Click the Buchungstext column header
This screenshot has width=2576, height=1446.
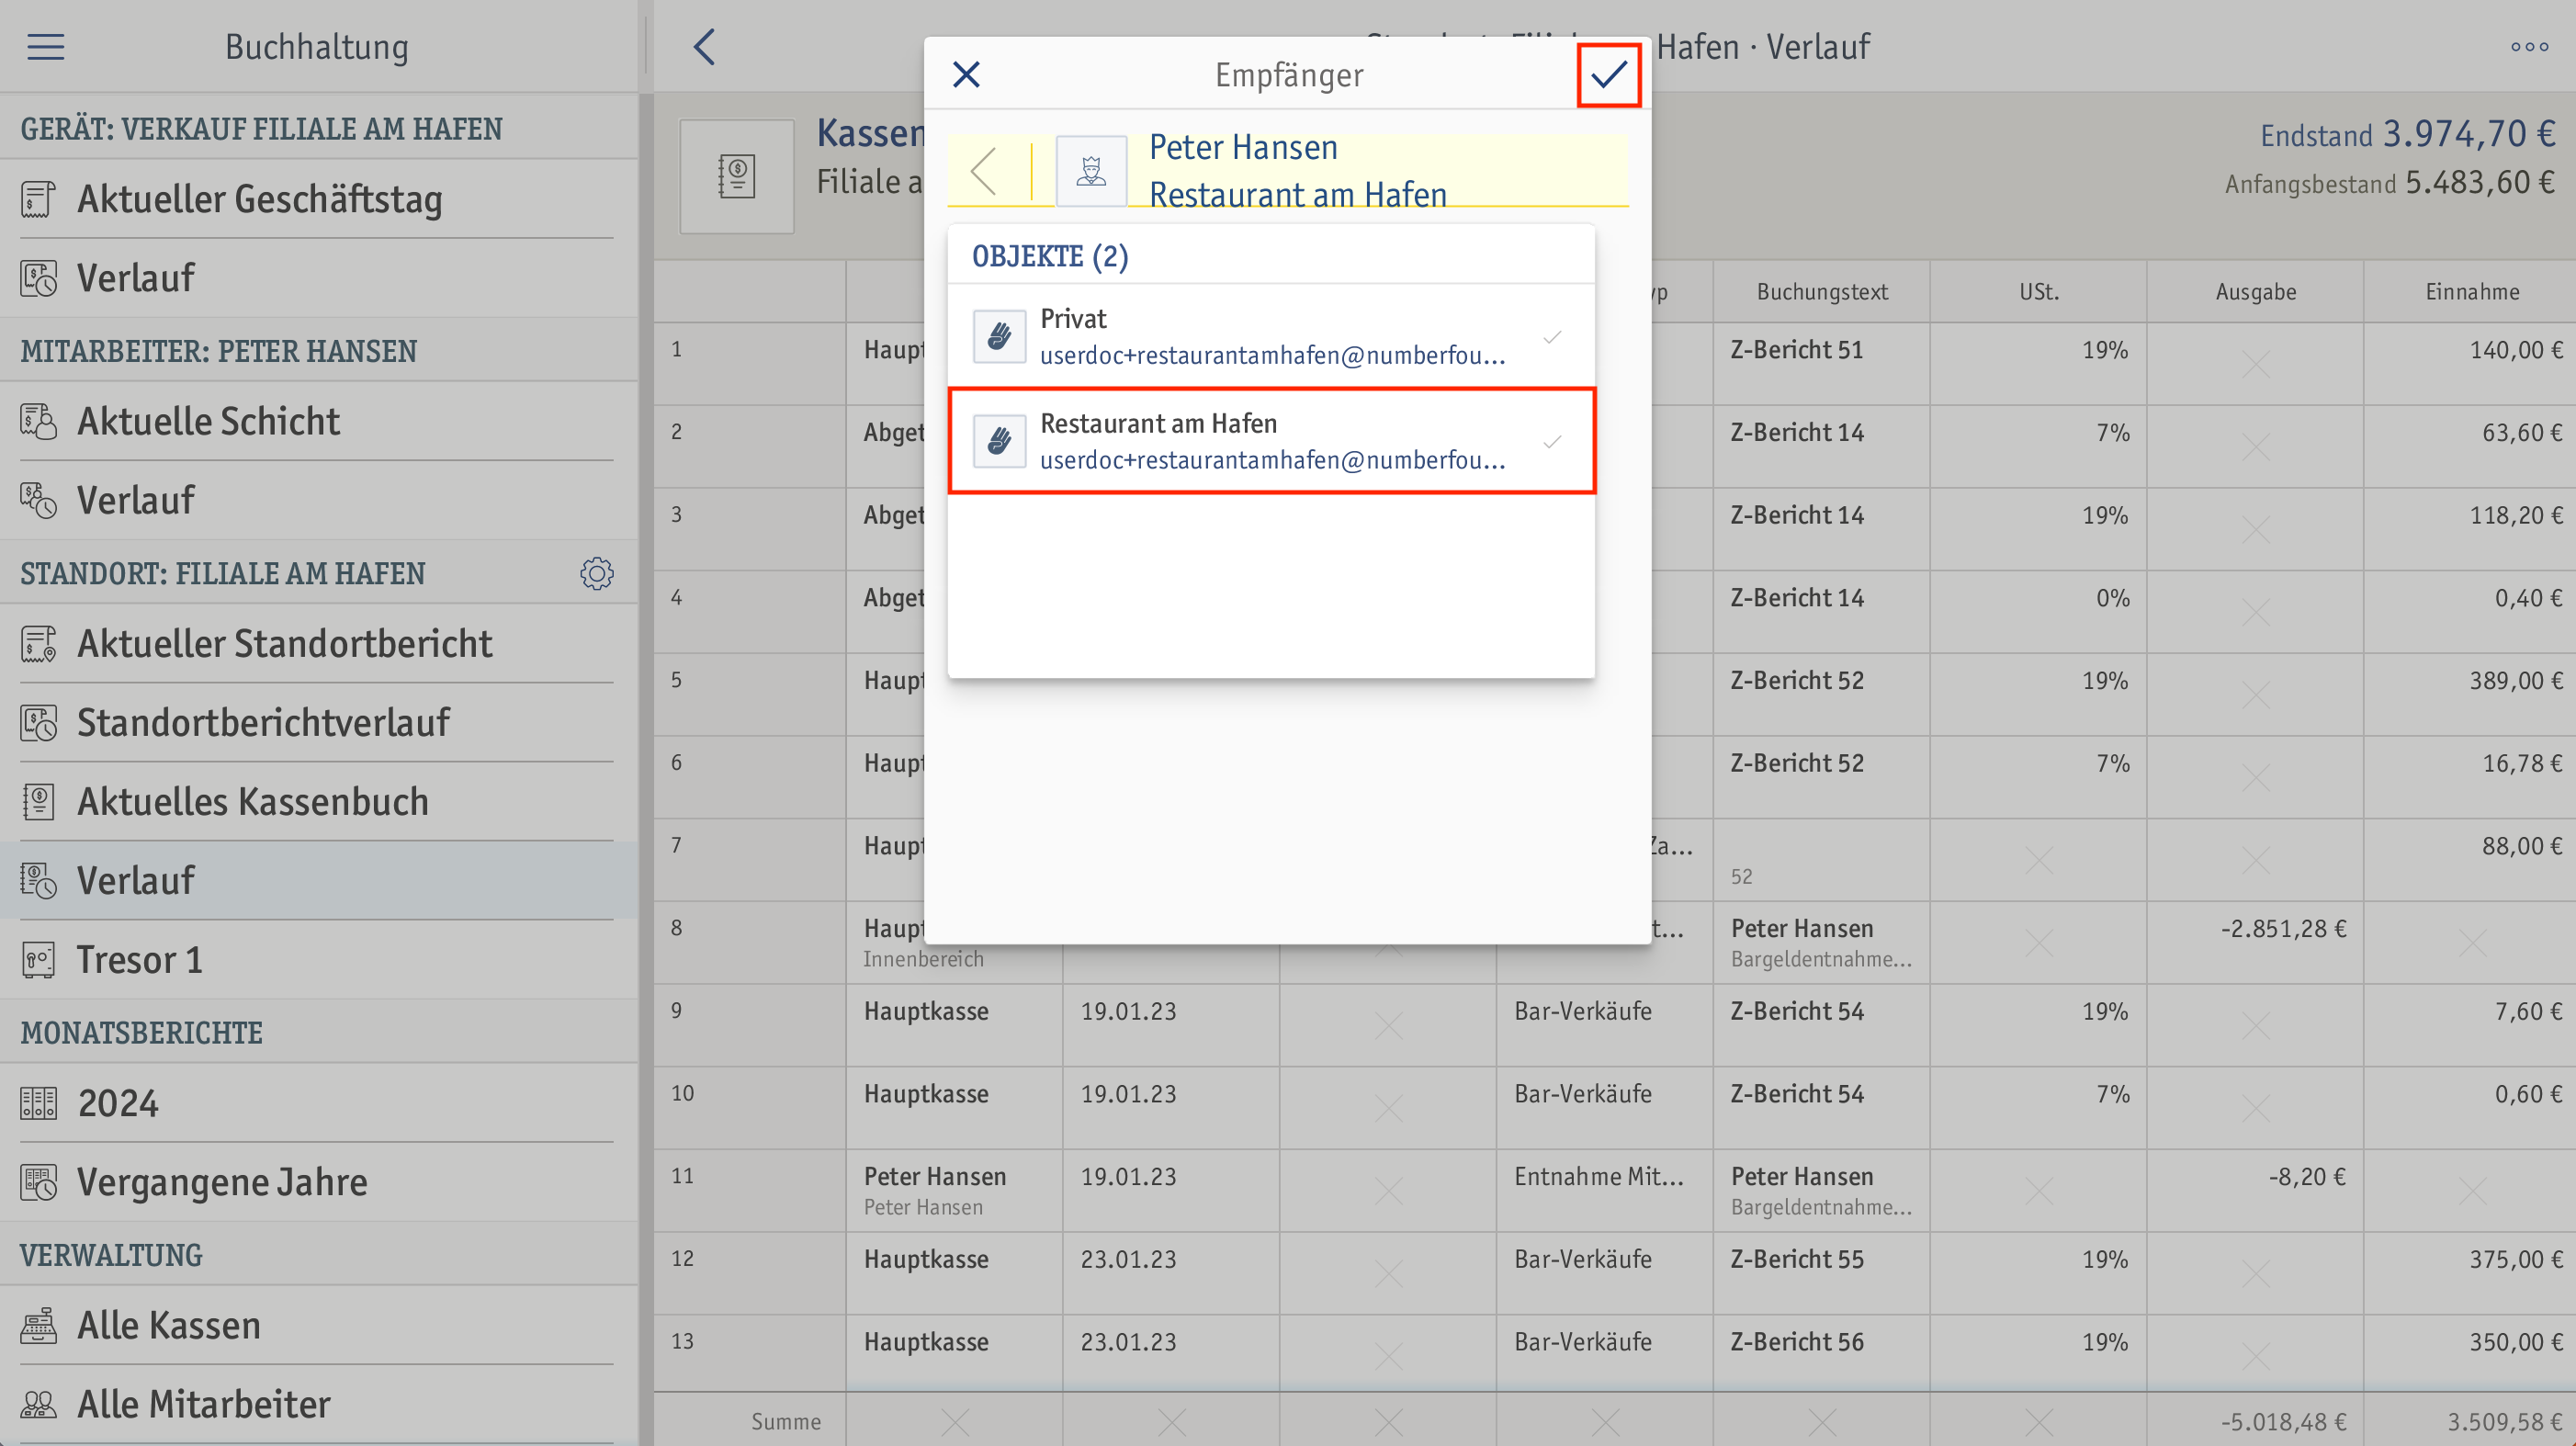(1822, 292)
